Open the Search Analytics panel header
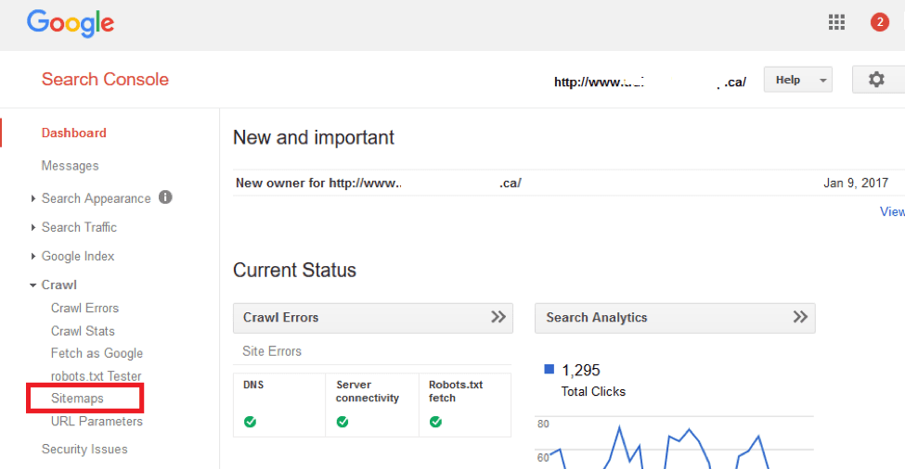This screenshot has height=469, width=905. click(675, 318)
